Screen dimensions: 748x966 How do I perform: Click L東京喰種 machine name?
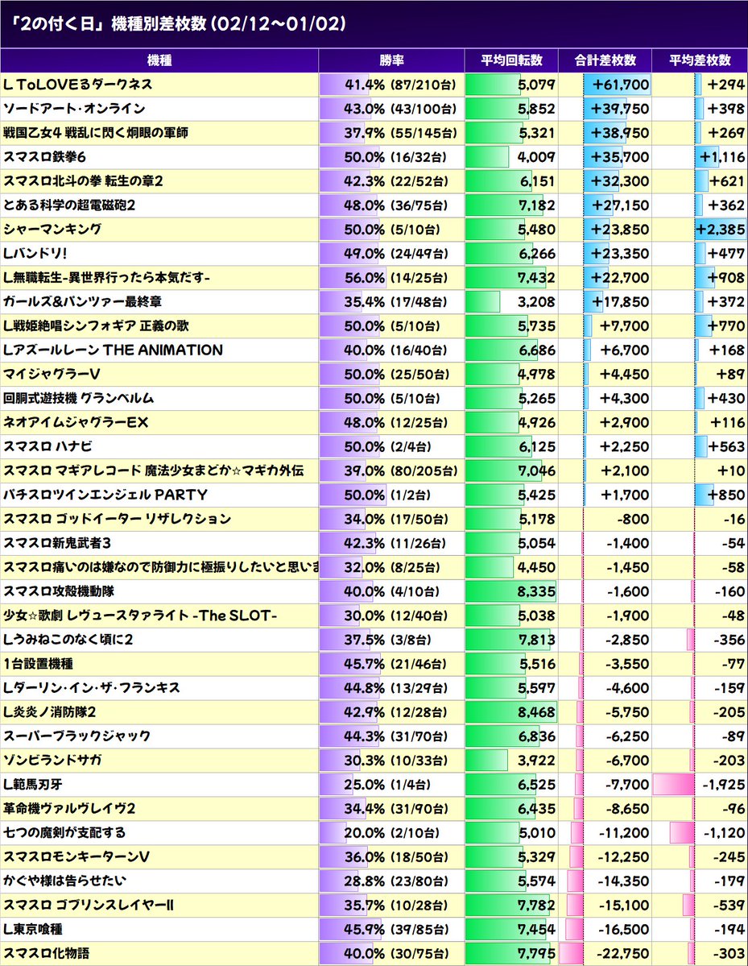[x=33, y=930]
